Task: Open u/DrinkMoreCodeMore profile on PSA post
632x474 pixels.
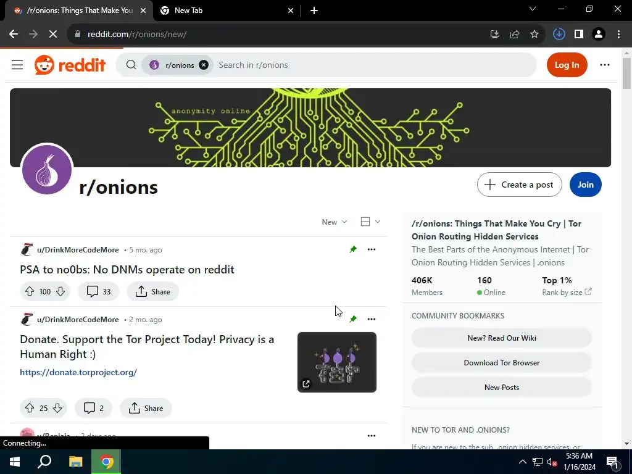Action: pos(78,250)
